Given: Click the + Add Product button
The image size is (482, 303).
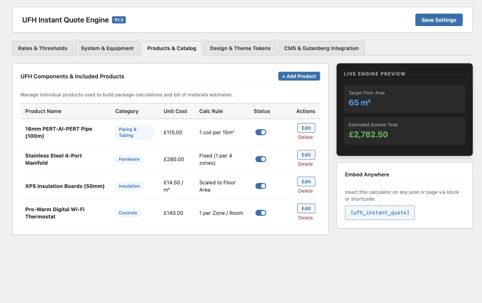Looking at the screenshot, I should [x=299, y=76].
